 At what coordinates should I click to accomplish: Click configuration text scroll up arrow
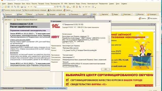click(109, 36)
